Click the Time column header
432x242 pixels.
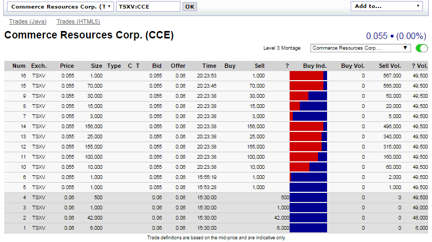pos(209,66)
